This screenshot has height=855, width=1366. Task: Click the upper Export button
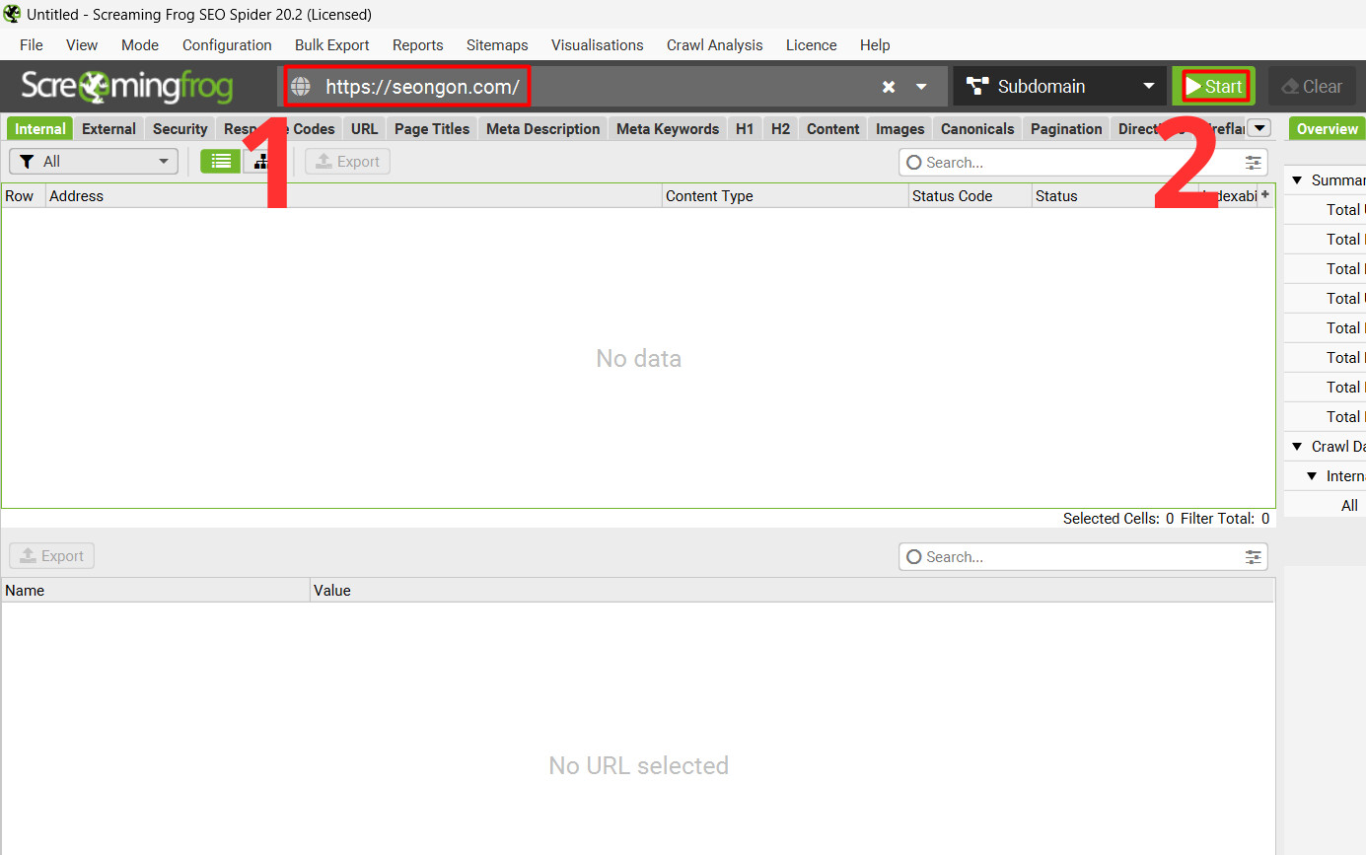click(x=347, y=162)
